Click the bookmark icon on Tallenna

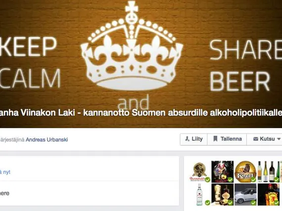(x=215, y=139)
